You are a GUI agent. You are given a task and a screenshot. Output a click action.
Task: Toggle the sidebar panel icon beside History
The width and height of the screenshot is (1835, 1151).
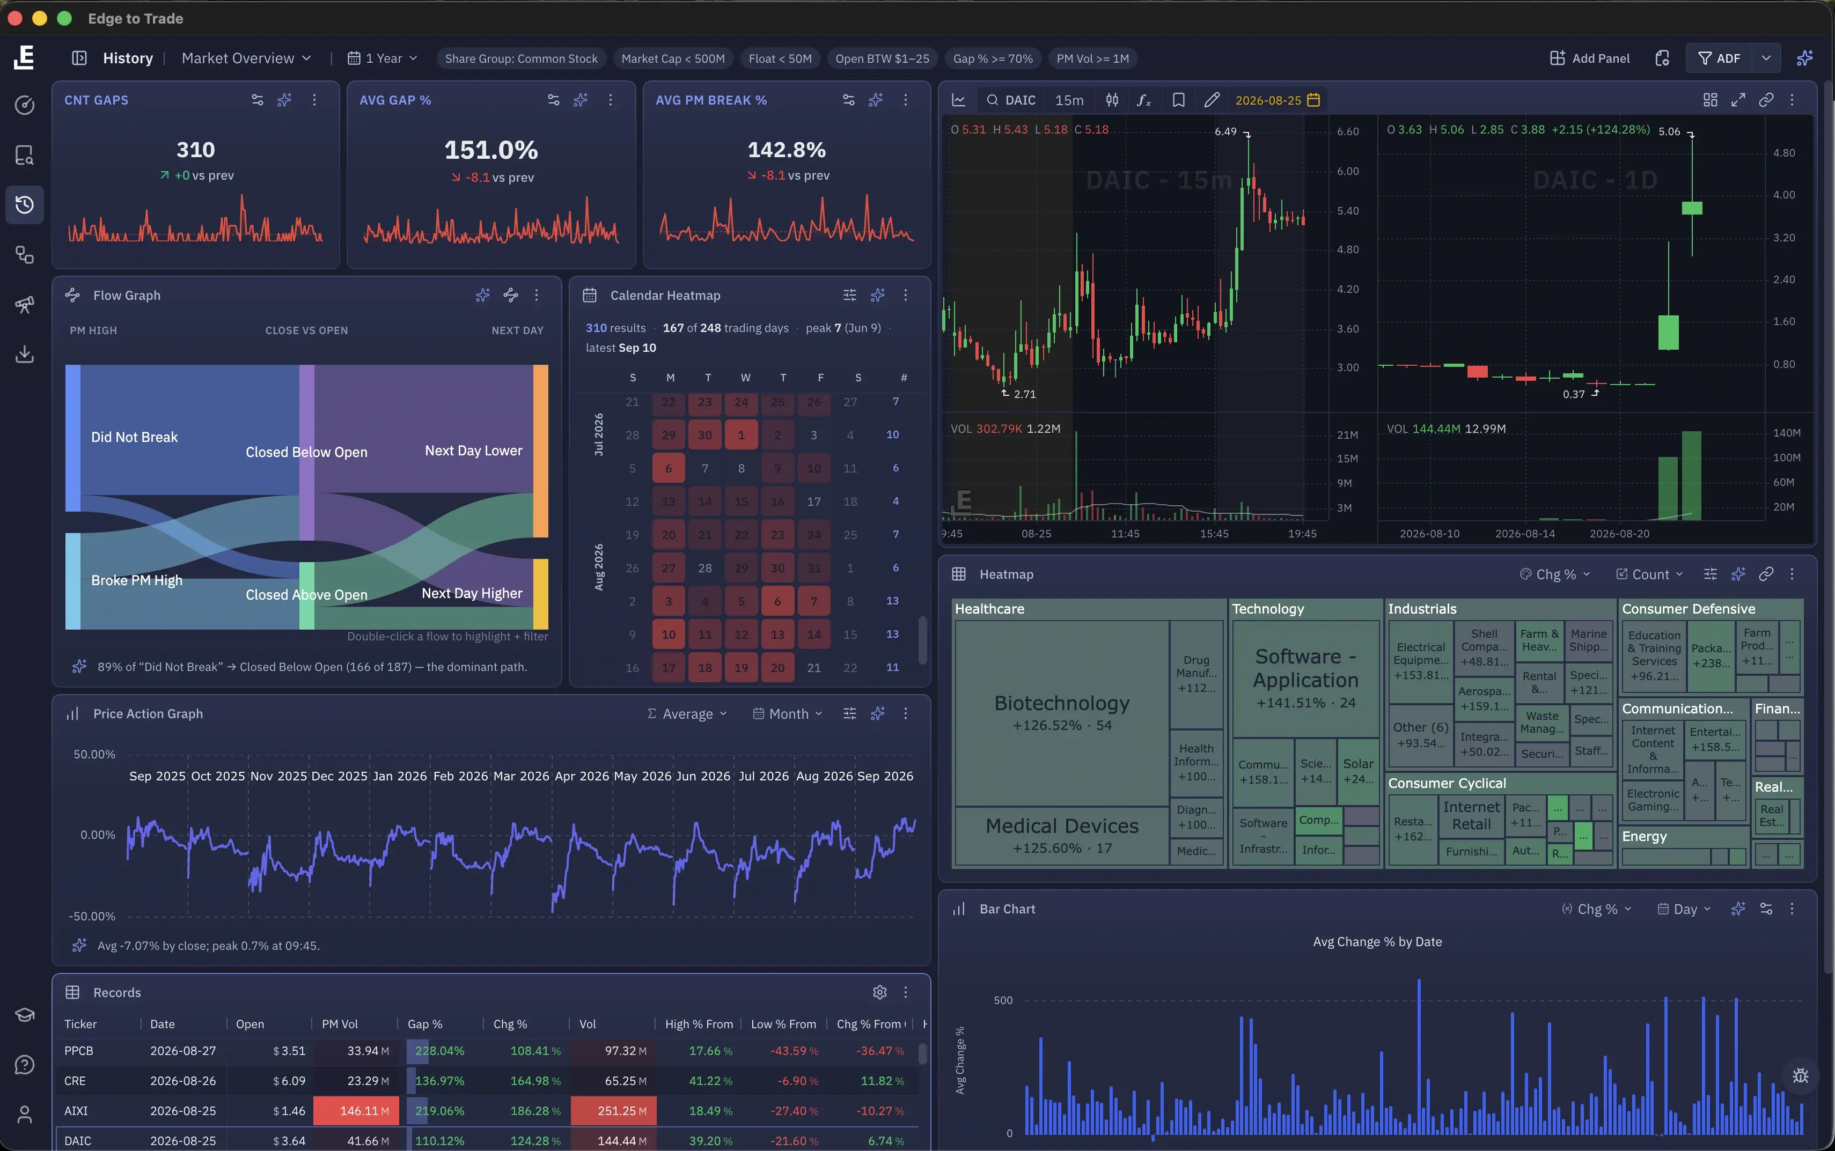[x=79, y=58]
